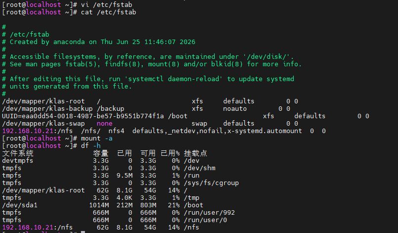Click the '/dev/shm' mount point

click(199, 168)
